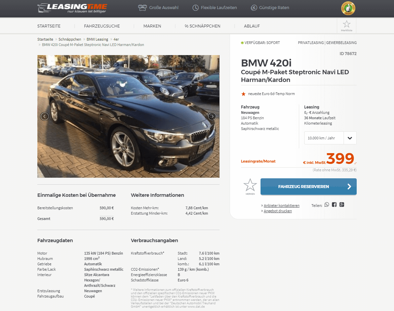Click the chevron arrow of mileage selector
This screenshot has height=311, width=394.
[350, 138]
